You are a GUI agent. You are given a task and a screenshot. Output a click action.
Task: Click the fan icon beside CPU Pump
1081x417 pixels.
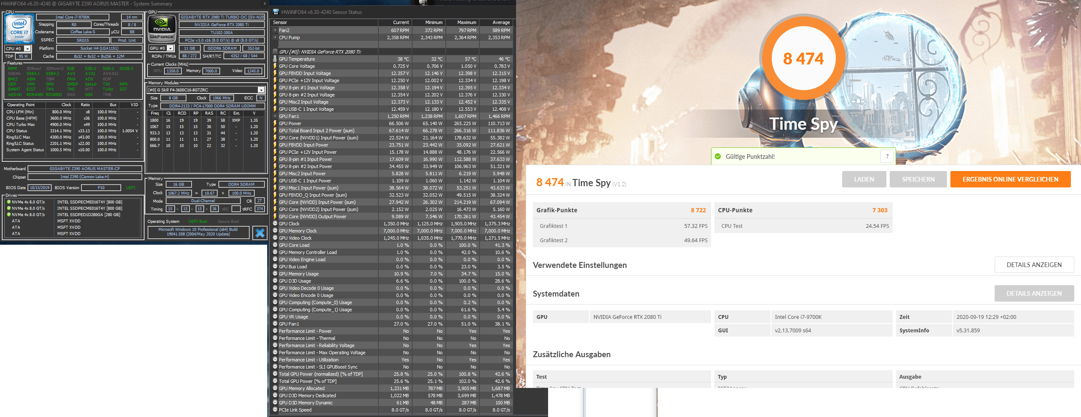point(275,37)
